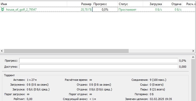Click the right arrow of horizontal scrollbar
The width and height of the screenshot is (196, 101).
[193, 51]
